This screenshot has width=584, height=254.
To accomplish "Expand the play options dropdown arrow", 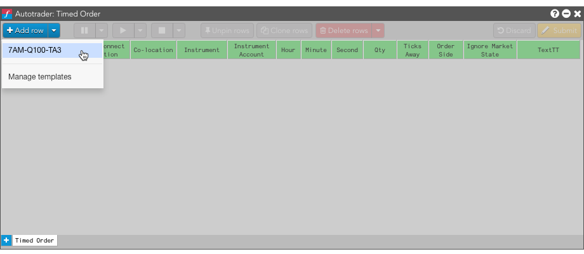I will 140,30.
